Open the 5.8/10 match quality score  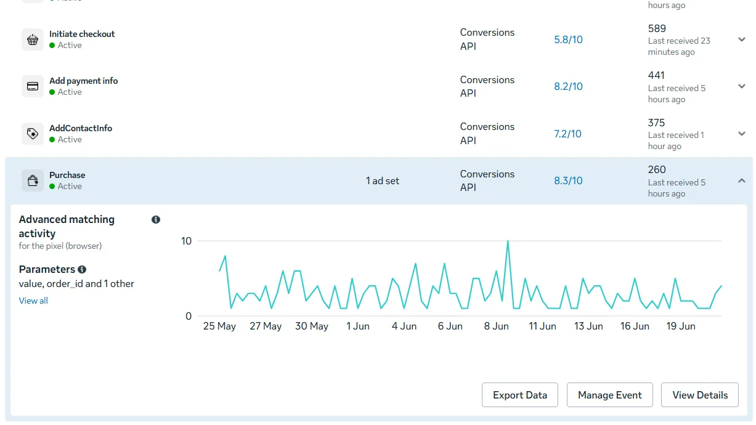568,39
